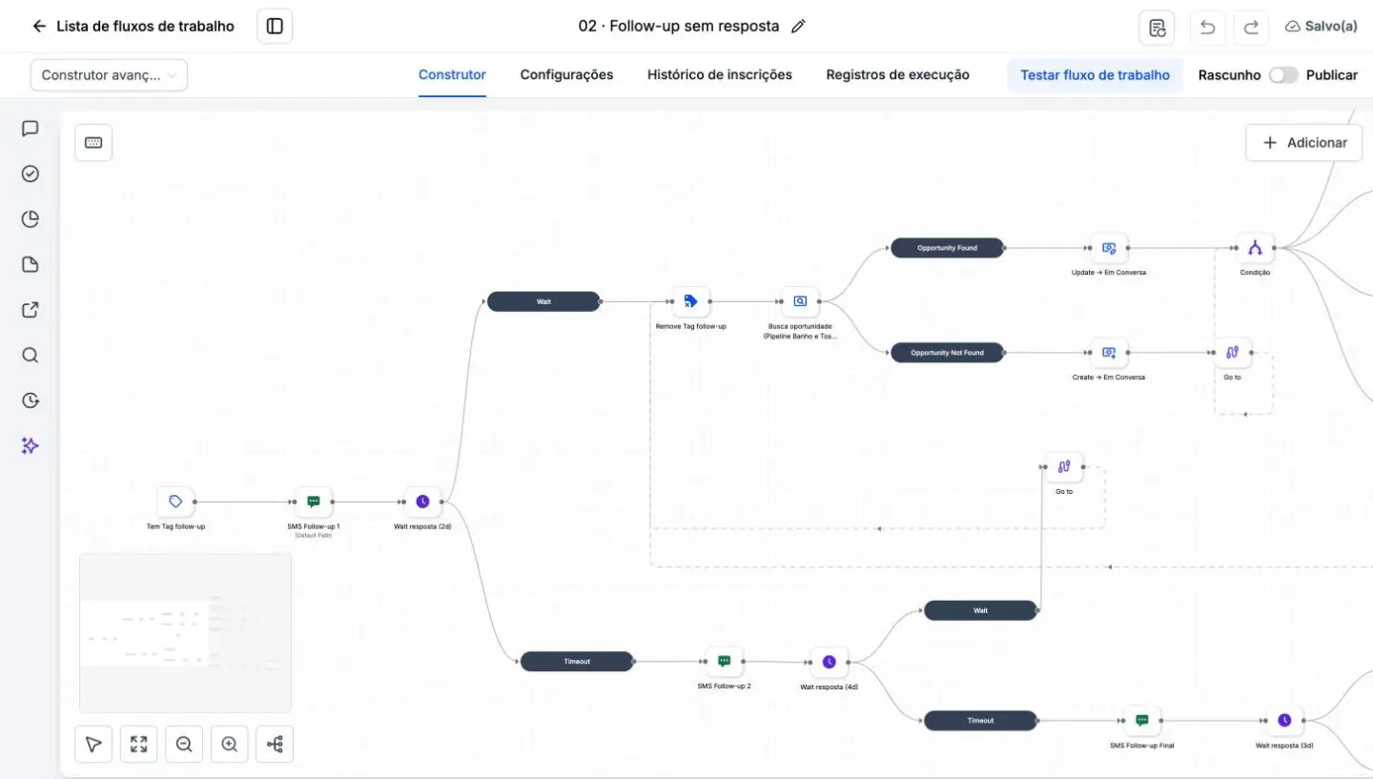The image size is (1373, 779).
Task: Select the SMS Follow-up Final node
Action: pos(1142,720)
